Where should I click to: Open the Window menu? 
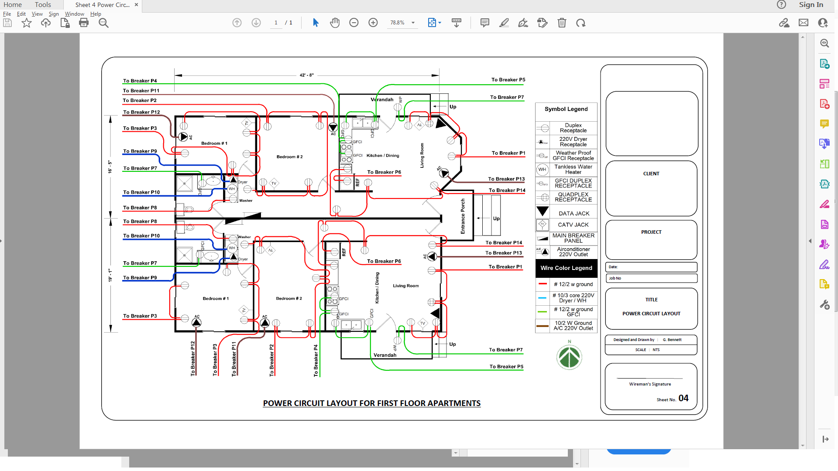(x=74, y=14)
